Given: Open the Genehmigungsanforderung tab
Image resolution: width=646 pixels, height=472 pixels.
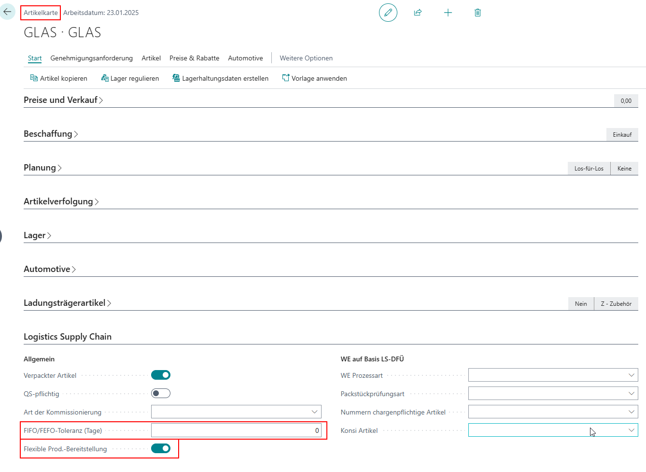Looking at the screenshot, I should [x=91, y=58].
